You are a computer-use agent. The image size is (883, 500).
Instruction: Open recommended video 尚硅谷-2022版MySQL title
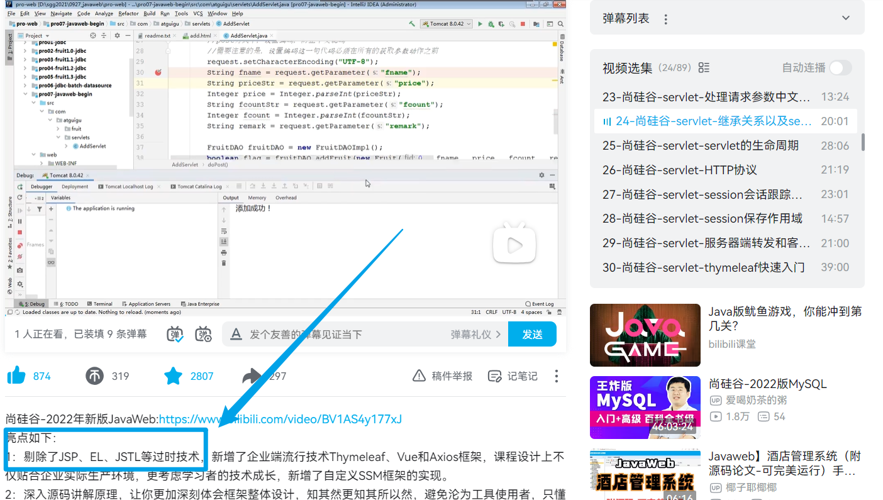pos(767,384)
